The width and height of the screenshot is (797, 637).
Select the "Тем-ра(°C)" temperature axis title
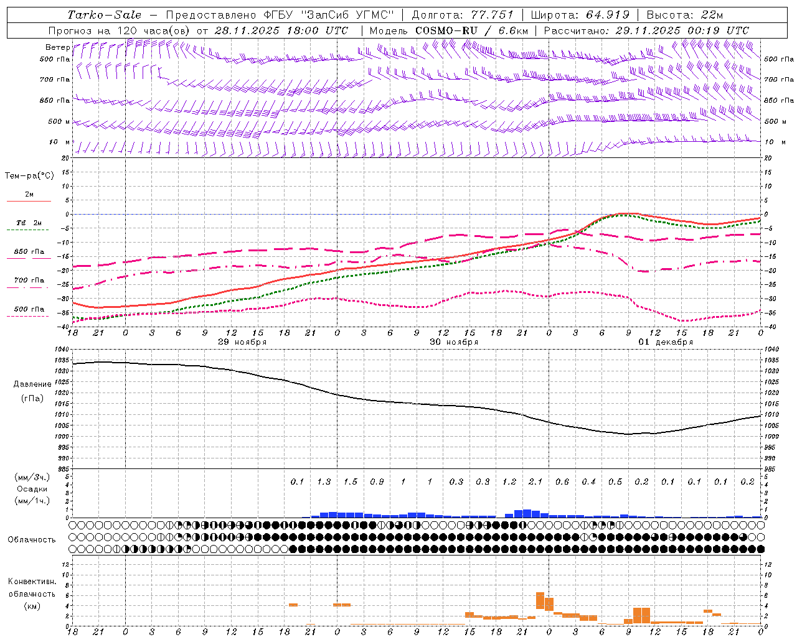(x=29, y=176)
